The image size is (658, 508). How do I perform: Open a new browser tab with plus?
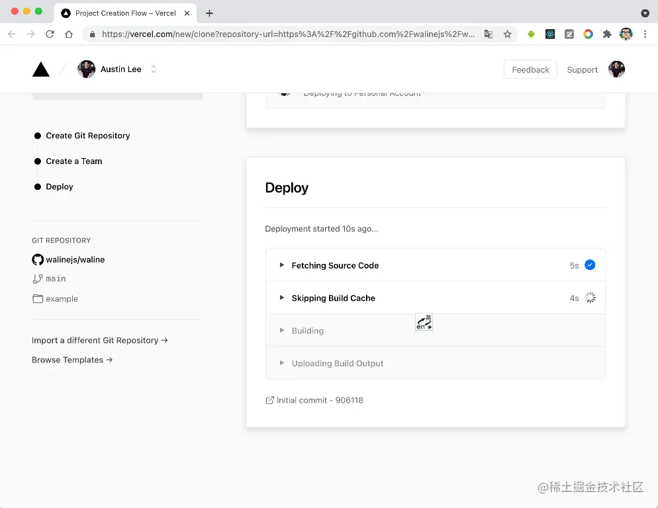[209, 13]
